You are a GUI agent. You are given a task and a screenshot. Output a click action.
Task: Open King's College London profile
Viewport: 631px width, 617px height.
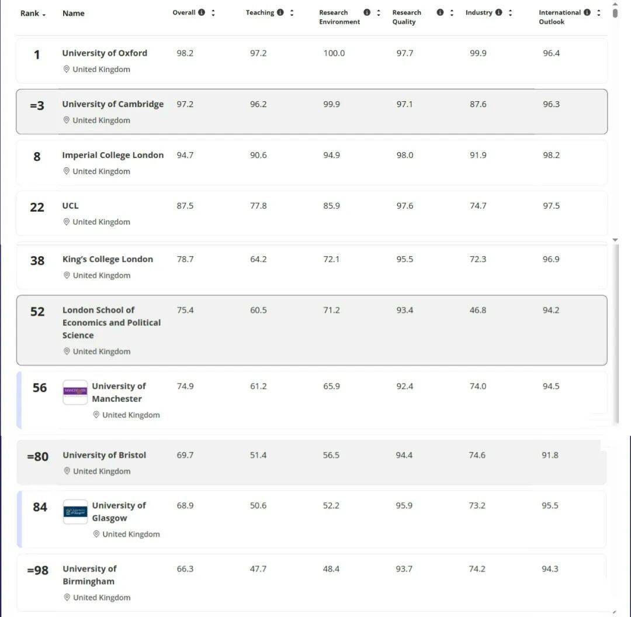tap(108, 259)
